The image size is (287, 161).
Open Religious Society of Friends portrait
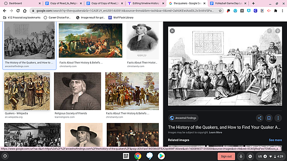(78, 91)
